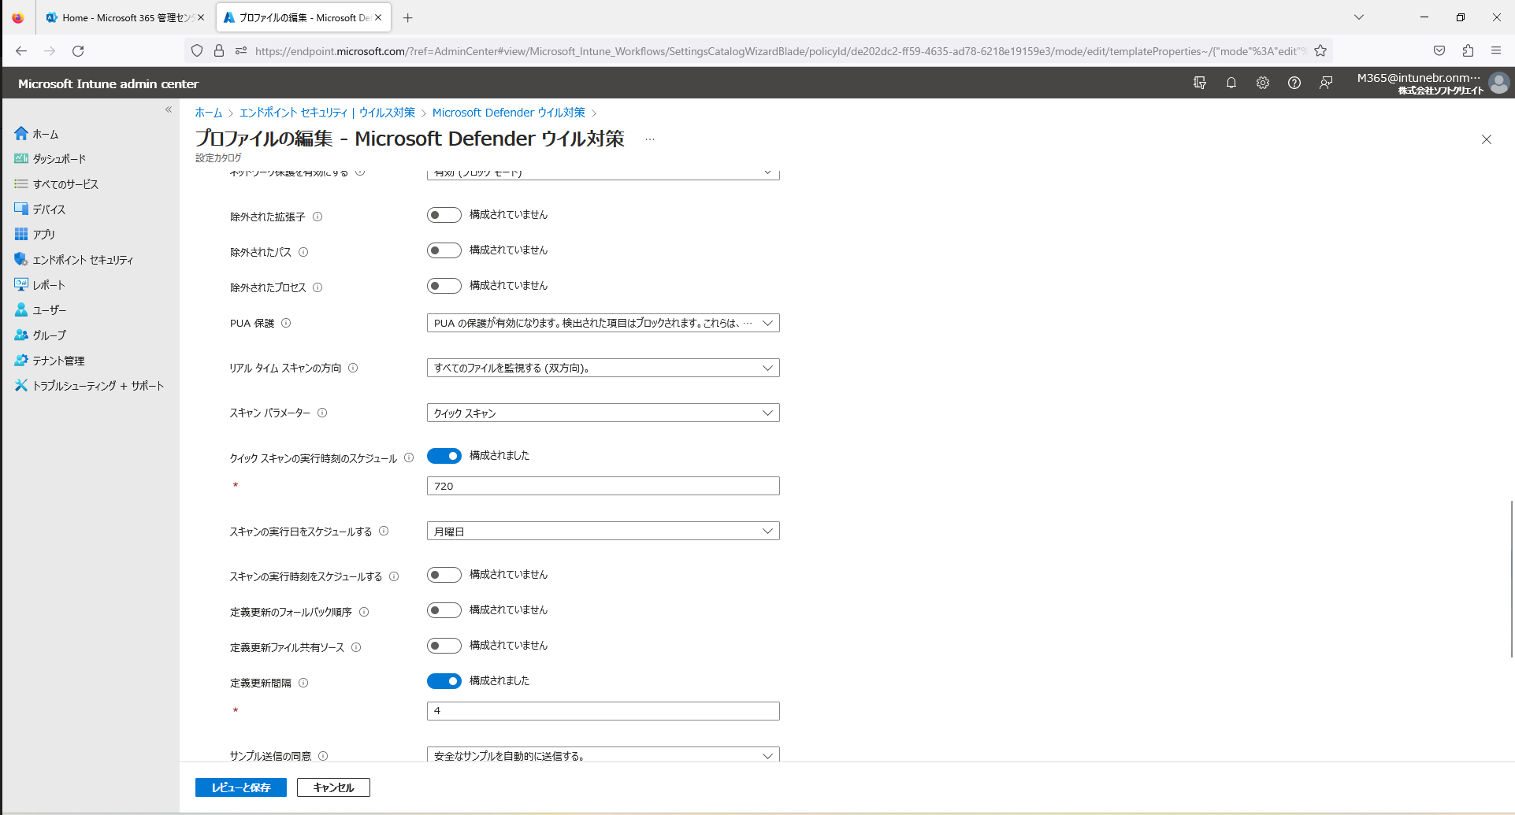Click エンドポイント セキュリティ | ウイルス対策 breadcrumb
Viewport: 1515px width, 815px height.
pos(327,113)
